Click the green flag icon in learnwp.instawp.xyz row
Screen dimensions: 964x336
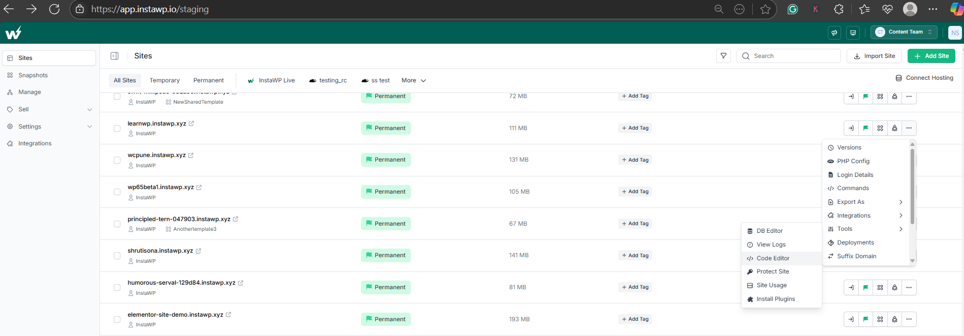[x=866, y=128]
